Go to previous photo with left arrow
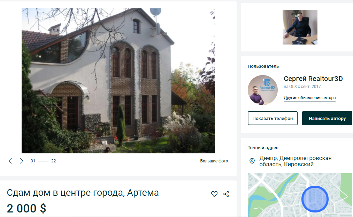Screen dimensions: 353x217 coord(10,161)
